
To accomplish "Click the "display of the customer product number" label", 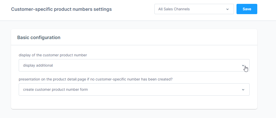I will coord(53,55).
